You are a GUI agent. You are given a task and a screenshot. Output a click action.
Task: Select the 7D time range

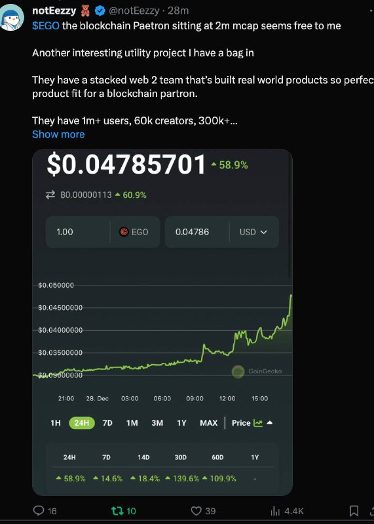tap(107, 422)
